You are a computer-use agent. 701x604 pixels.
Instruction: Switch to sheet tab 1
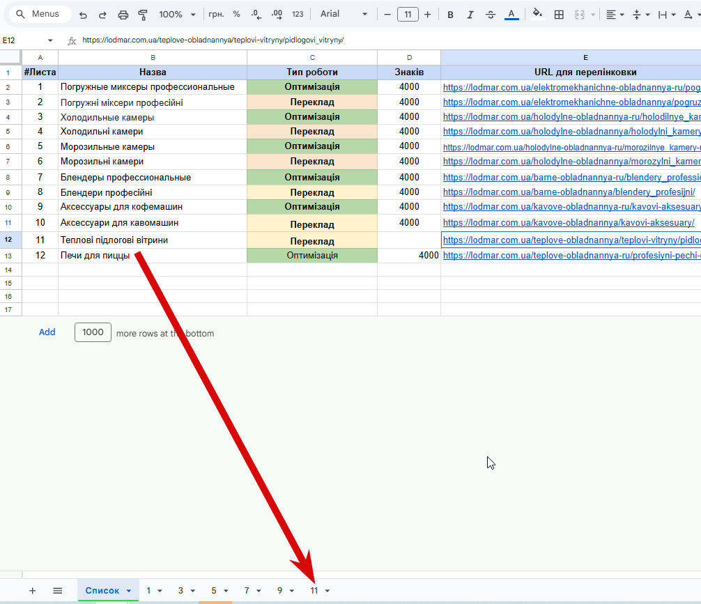click(148, 591)
